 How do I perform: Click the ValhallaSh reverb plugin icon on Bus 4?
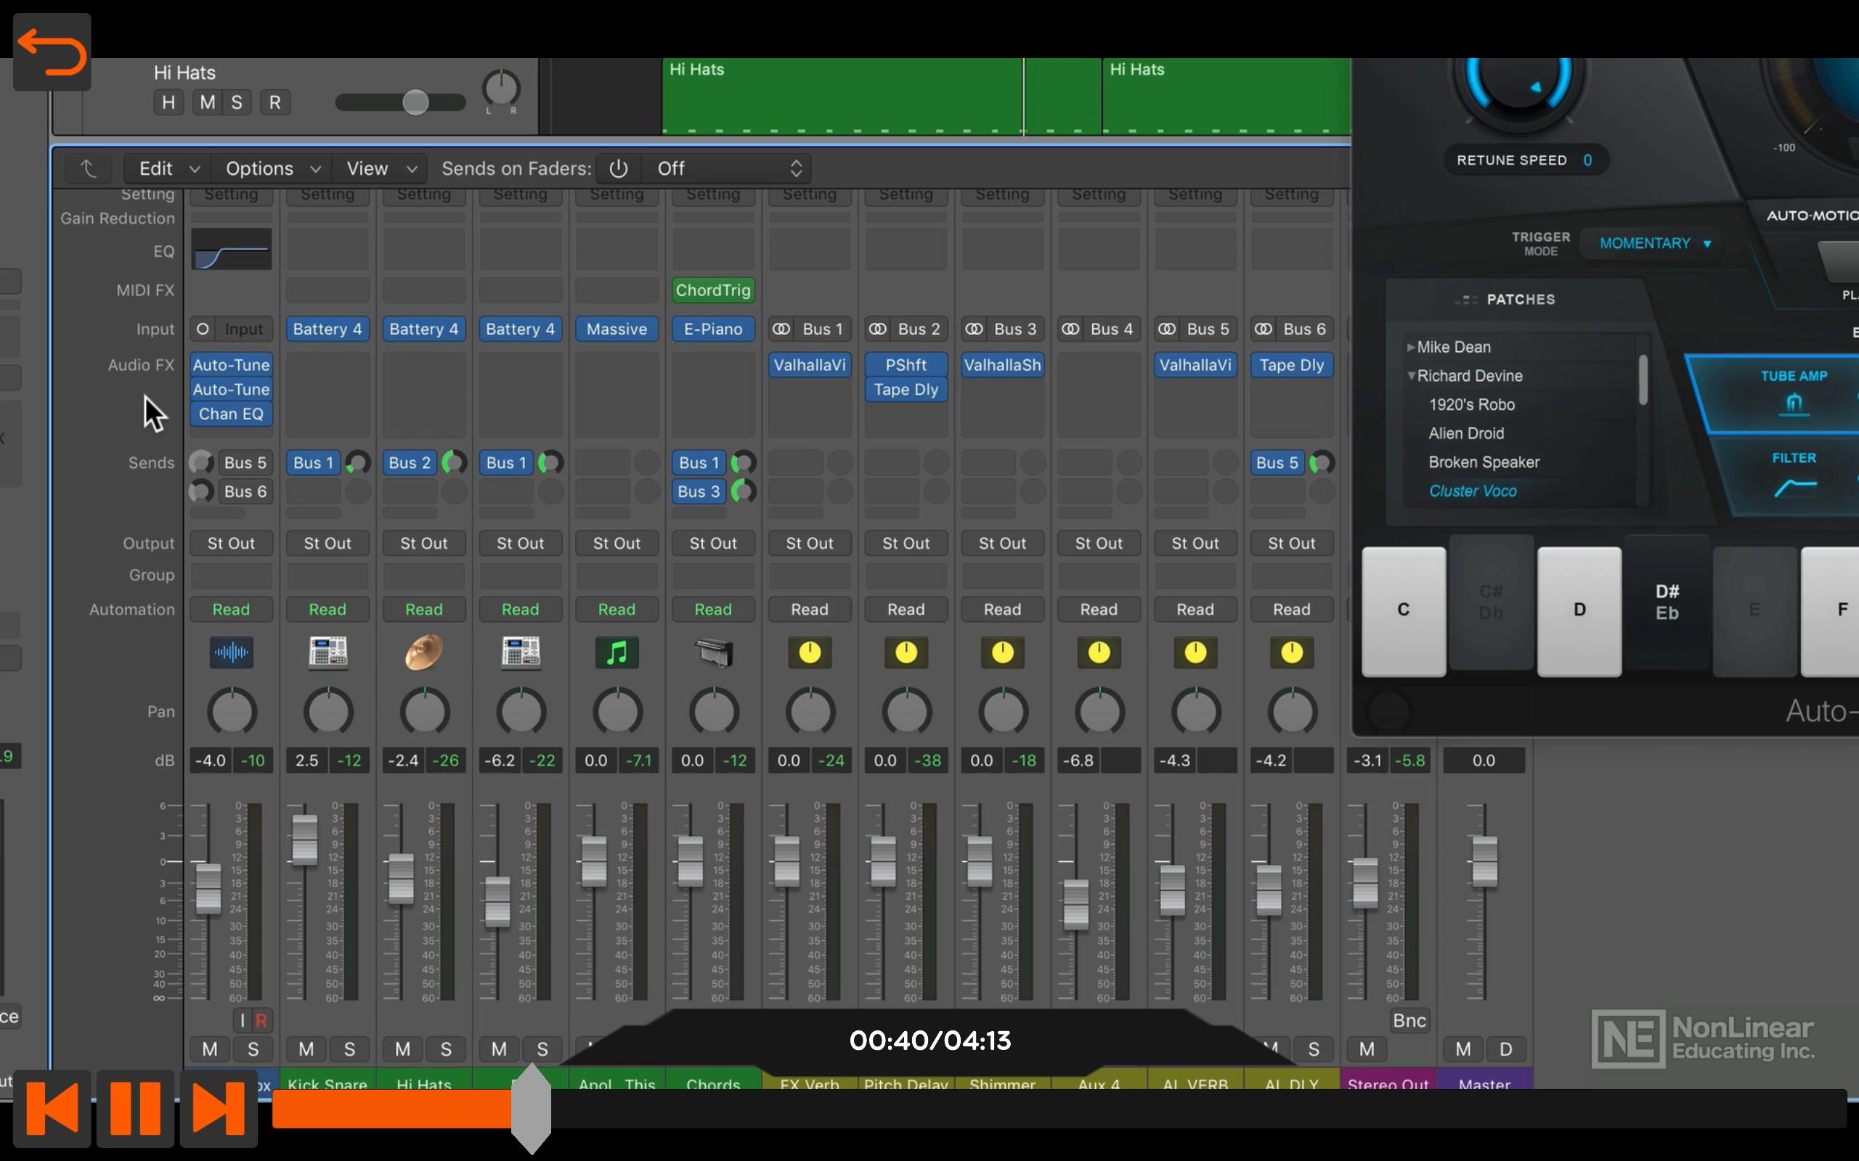point(1002,364)
